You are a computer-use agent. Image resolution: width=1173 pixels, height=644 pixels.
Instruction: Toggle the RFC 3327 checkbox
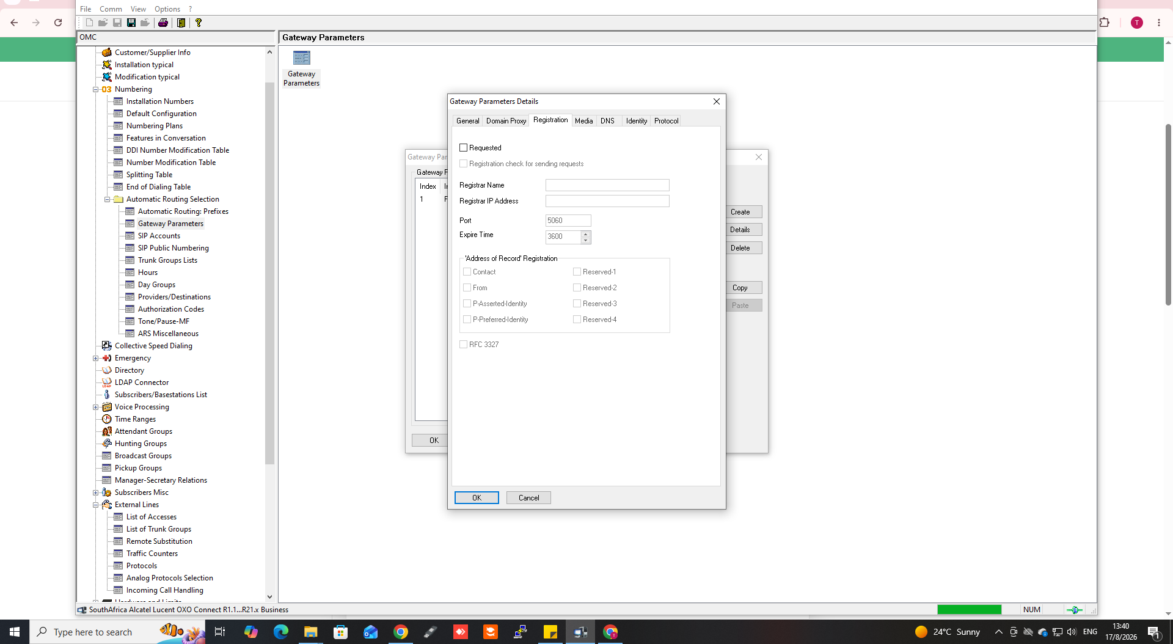point(463,345)
